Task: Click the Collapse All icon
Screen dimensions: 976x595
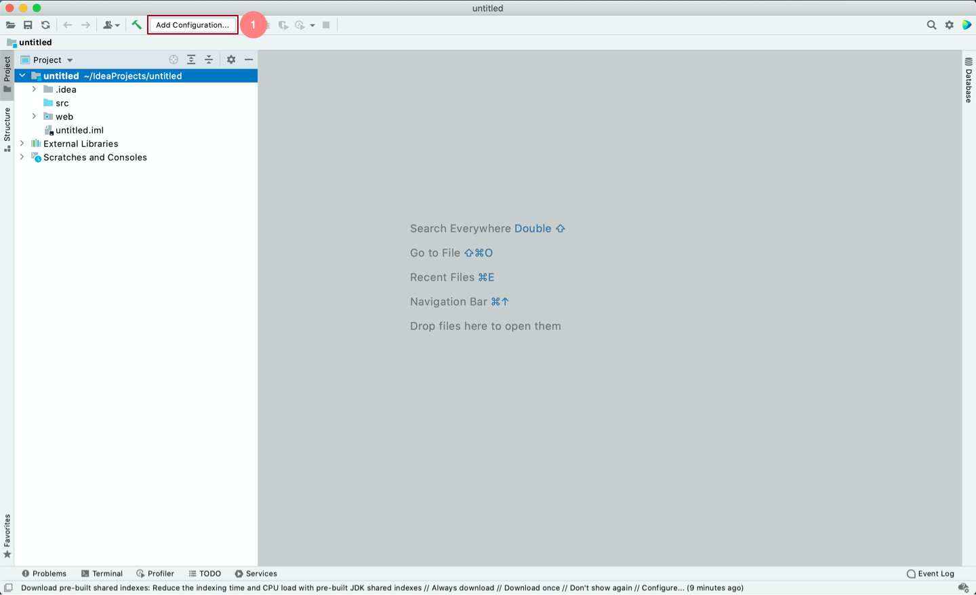Action: 209,60
